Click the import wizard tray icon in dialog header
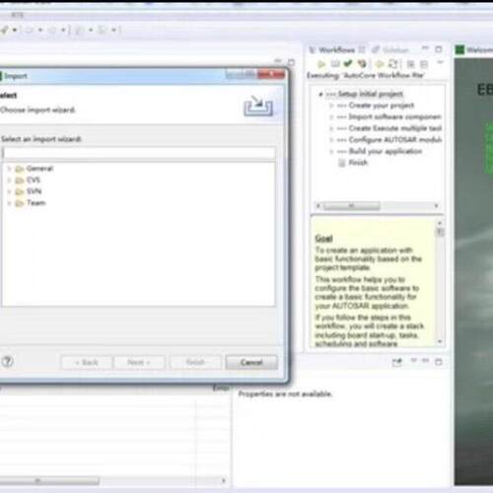Screen dimensions: 493x493 click(x=258, y=106)
